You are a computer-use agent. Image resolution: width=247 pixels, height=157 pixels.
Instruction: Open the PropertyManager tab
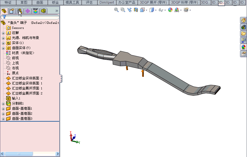point(12,11)
